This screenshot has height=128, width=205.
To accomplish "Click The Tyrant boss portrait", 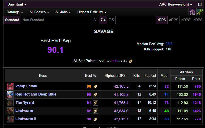I will [x=10, y=103].
